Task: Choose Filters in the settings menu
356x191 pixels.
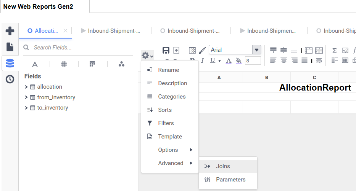Action: tap(166, 123)
